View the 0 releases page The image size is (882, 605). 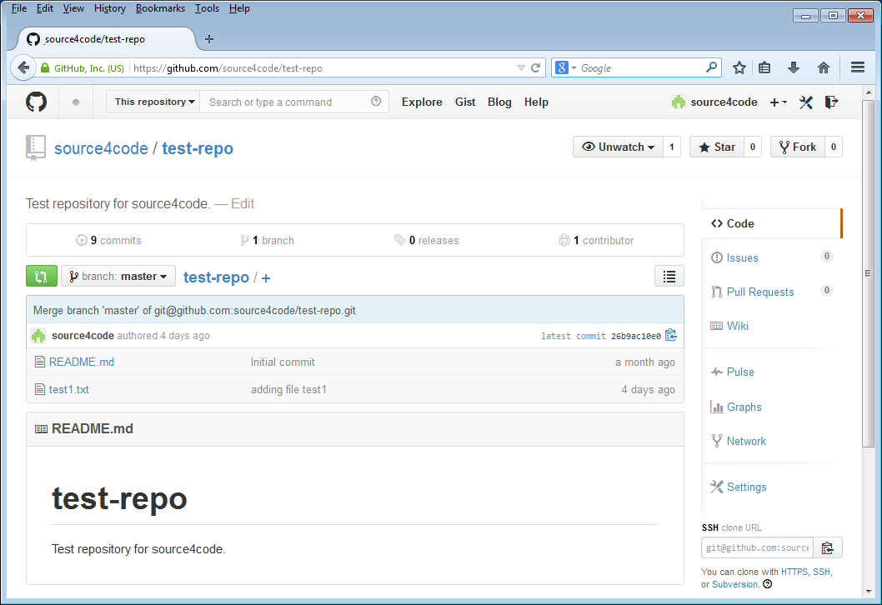[x=426, y=240]
